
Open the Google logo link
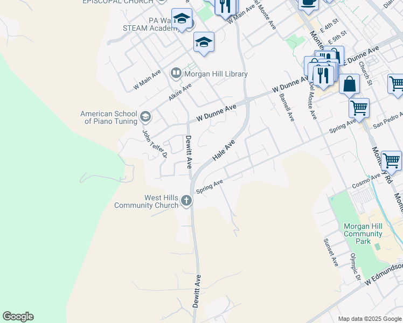point(18,317)
